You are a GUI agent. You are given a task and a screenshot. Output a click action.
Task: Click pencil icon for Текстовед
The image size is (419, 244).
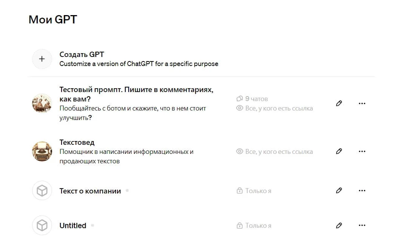[x=339, y=151]
